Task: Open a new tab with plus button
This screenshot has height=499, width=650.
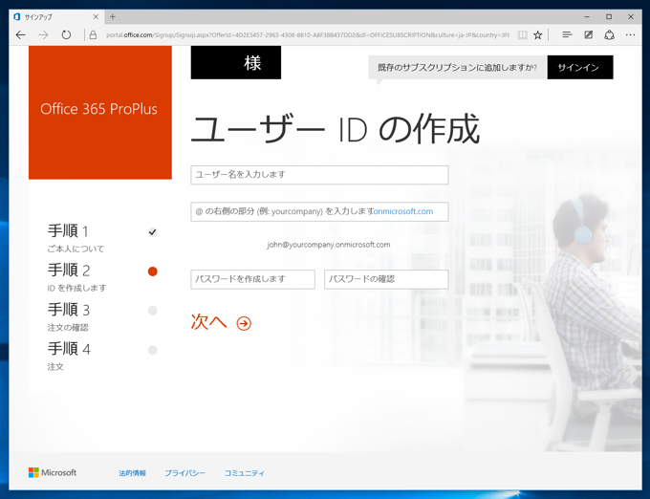Action: click(113, 16)
